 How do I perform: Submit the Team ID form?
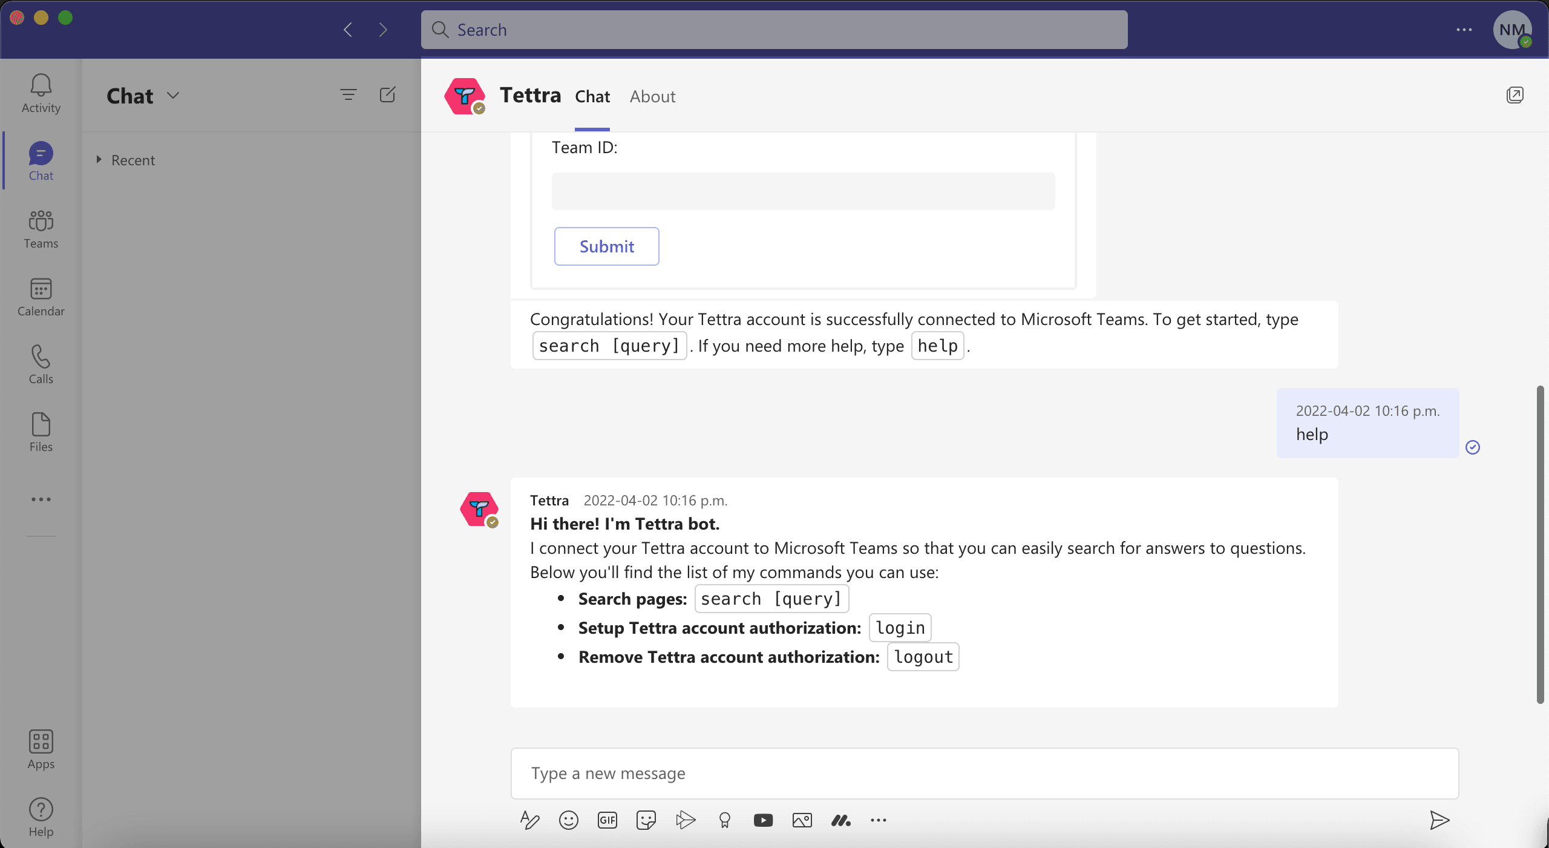pos(606,246)
